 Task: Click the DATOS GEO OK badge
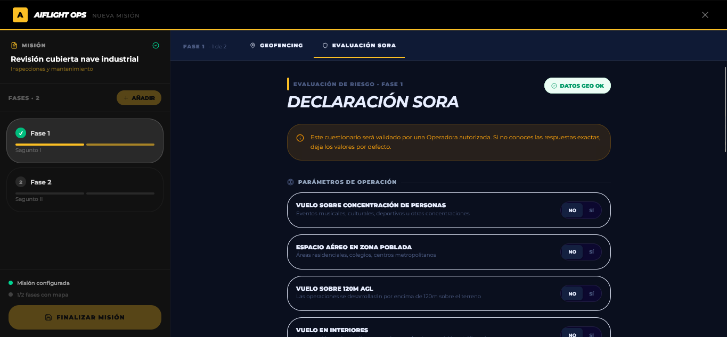pyautogui.click(x=577, y=86)
